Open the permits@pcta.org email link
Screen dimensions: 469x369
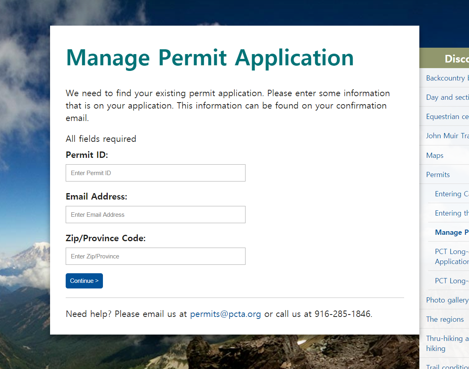[225, 314]
